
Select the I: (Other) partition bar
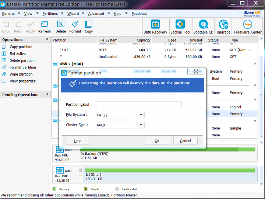pos(170,170)
